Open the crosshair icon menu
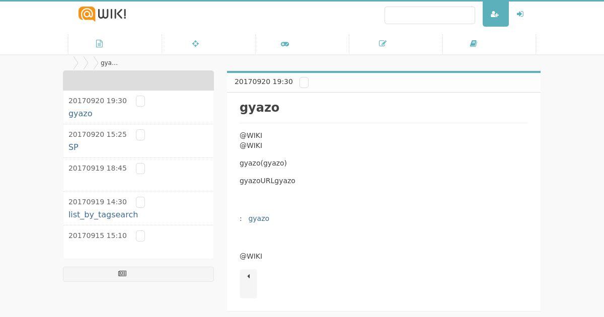The width and height of the screenshot is (604, 317). (x=195, y=44)
